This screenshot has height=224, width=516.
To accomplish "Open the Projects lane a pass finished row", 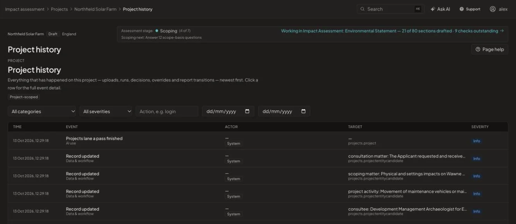I will click(x=258, y=141).
